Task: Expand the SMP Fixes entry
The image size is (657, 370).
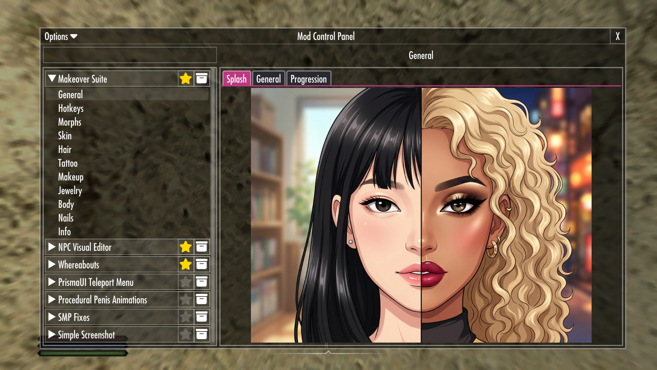Action: point(52,317)
